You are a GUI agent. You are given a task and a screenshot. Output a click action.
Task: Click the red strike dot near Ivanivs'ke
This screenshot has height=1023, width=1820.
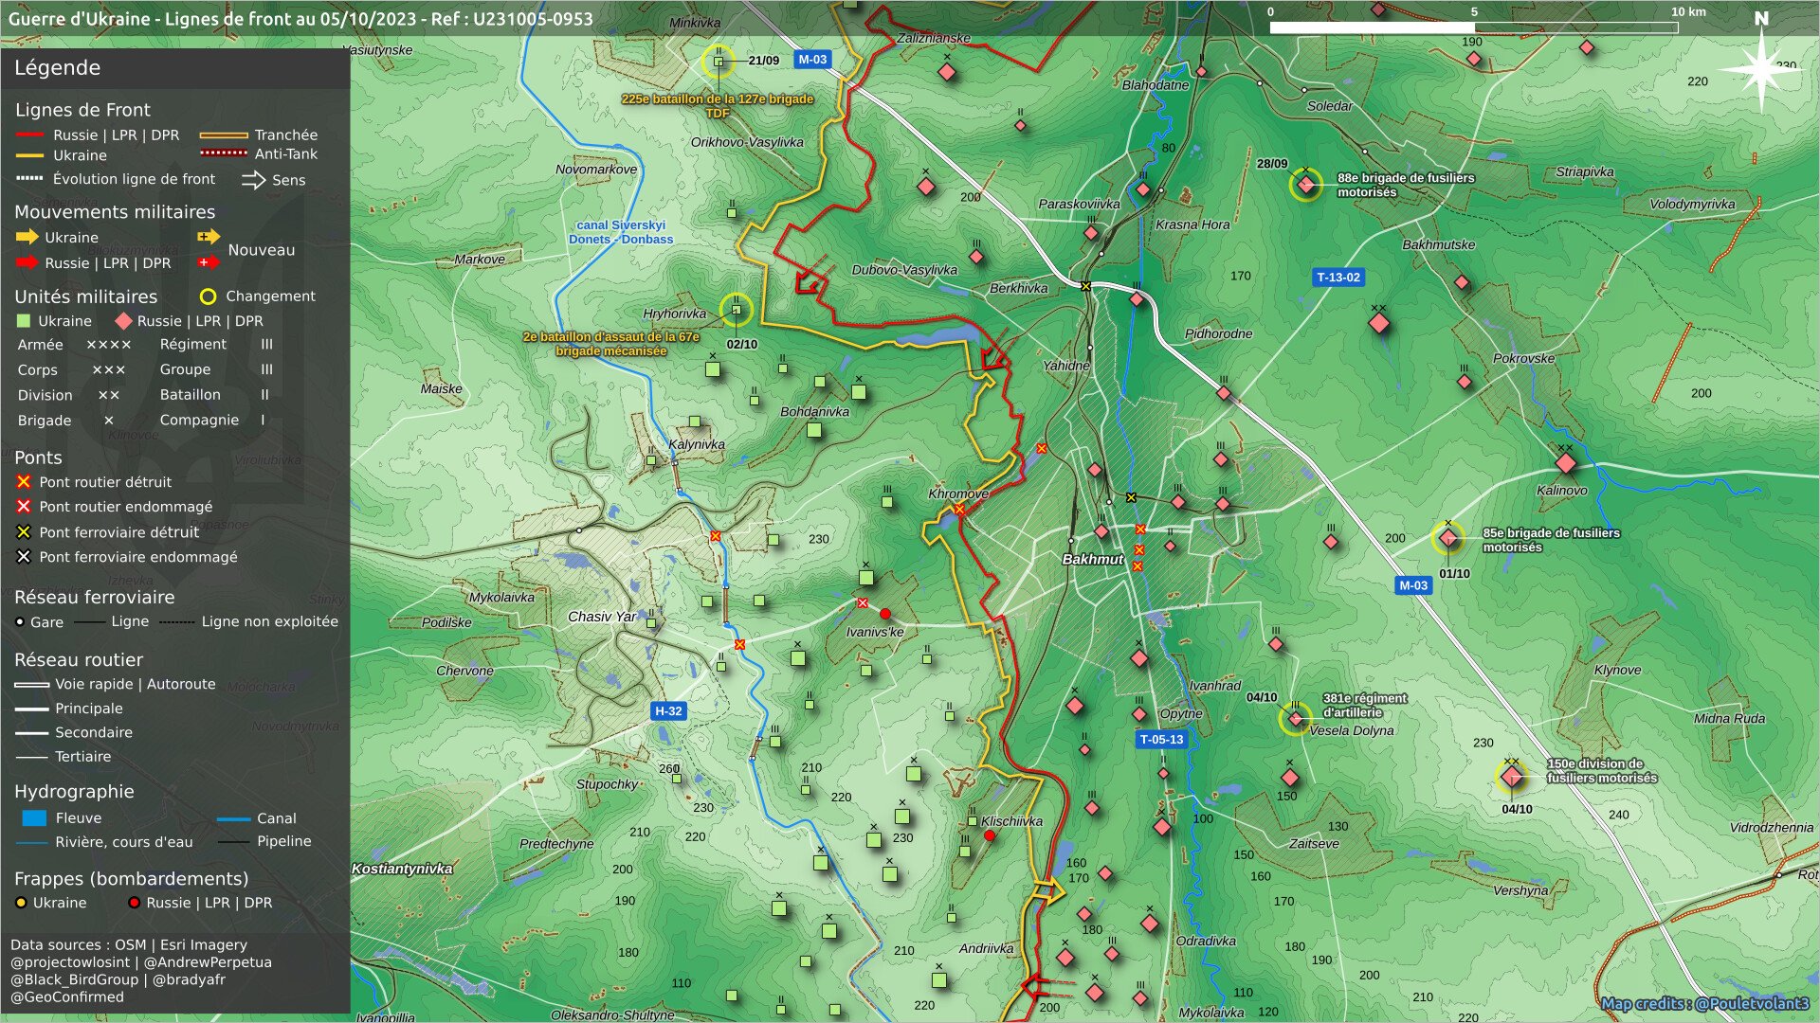click(x=885, y=614)
